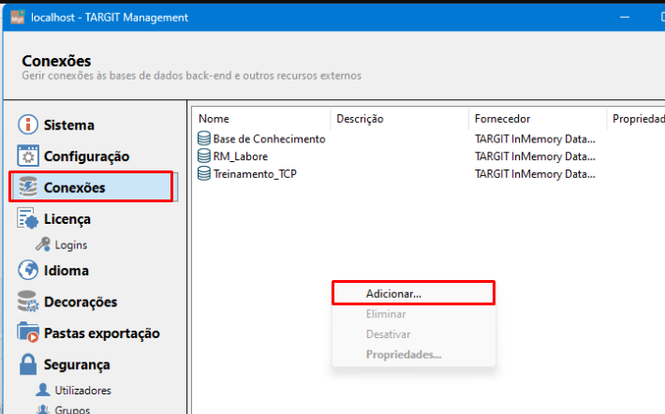The width and height of the screenshot is (665, 414).
Task: Choose Desativar in the context menu
Action: coord(413,334)
